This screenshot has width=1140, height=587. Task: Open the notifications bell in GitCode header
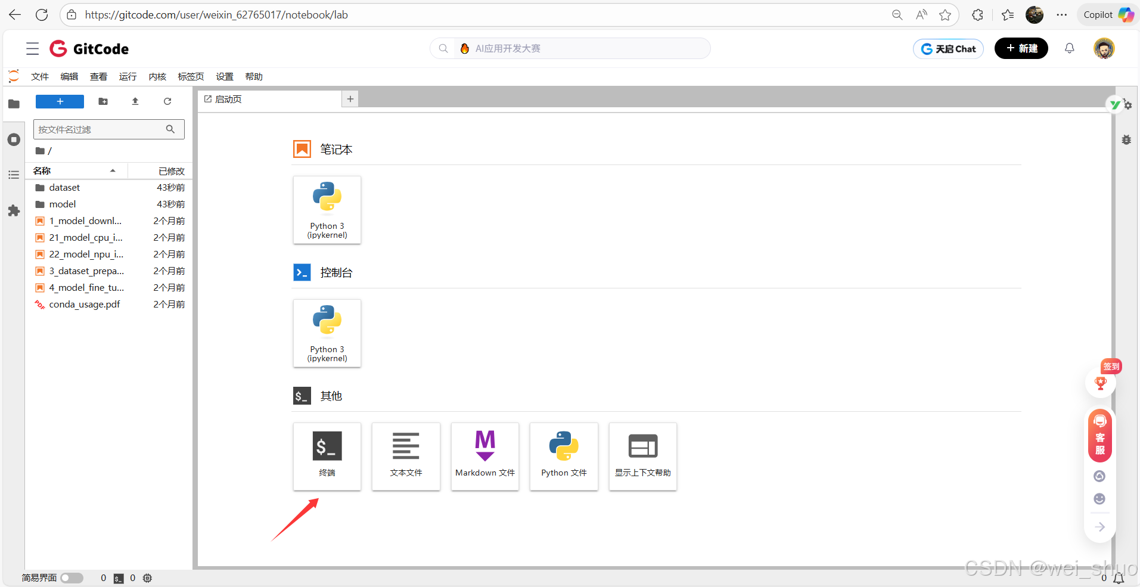coord(1070,48)
